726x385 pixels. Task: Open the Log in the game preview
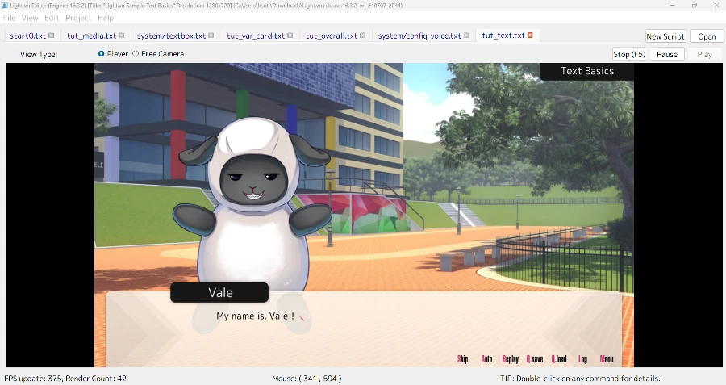tap(582, 359)
